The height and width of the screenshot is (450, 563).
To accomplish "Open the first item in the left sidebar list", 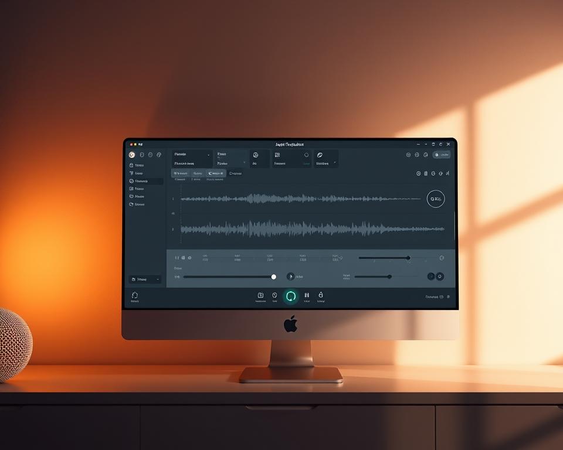I will pyautogui.click(x=137, y=165).
